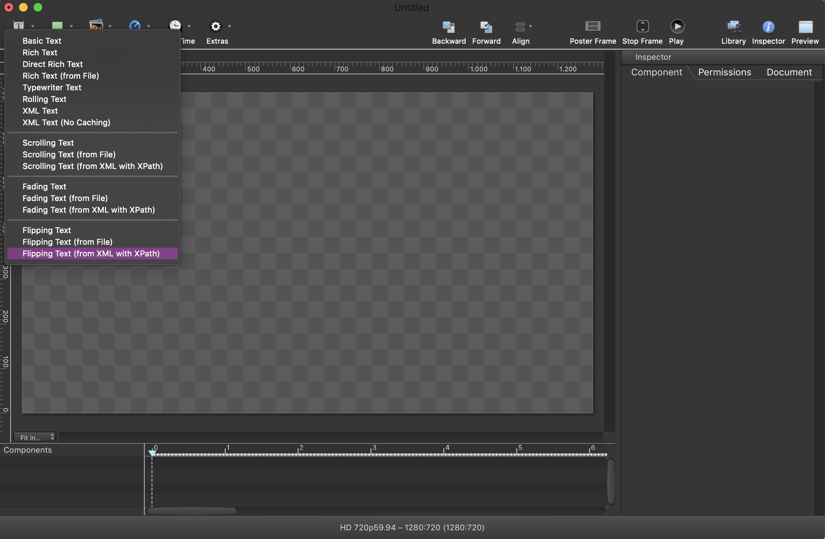This screenshot has width=825, height=539.
Task: Choose Flipping Text (from File)
Action: (93, 242)
